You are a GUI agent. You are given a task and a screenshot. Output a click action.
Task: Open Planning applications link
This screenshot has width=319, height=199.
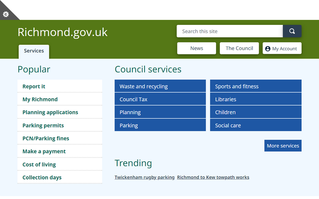[50, 112]
